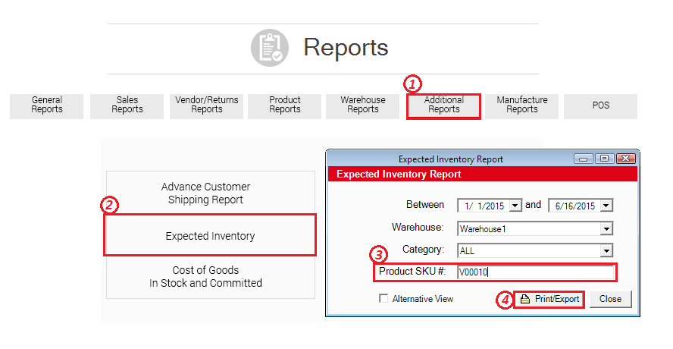
Task: Maximize the Expected Inventory Report window
Action: pyautogui.click(x=604, y=159)
